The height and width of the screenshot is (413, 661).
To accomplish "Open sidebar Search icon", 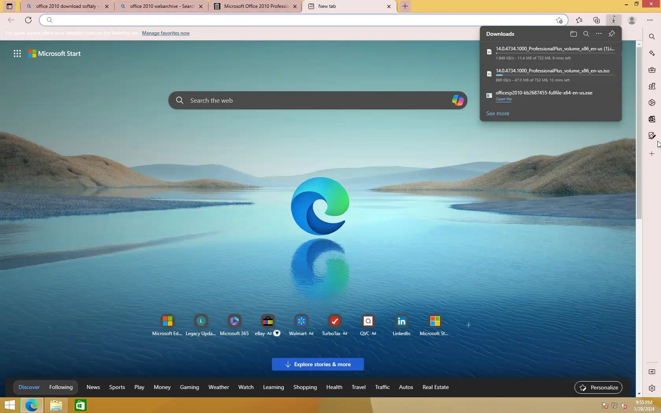I will pos(652,37).
